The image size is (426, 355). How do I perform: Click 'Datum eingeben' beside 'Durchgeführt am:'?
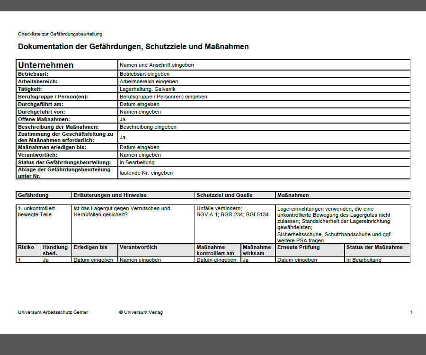[x=139, y=104]
